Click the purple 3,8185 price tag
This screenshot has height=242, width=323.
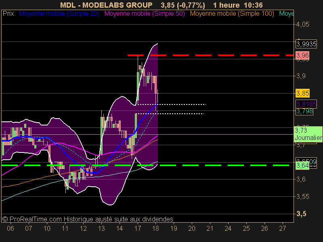pyautogui.click(x=306, y=104)
